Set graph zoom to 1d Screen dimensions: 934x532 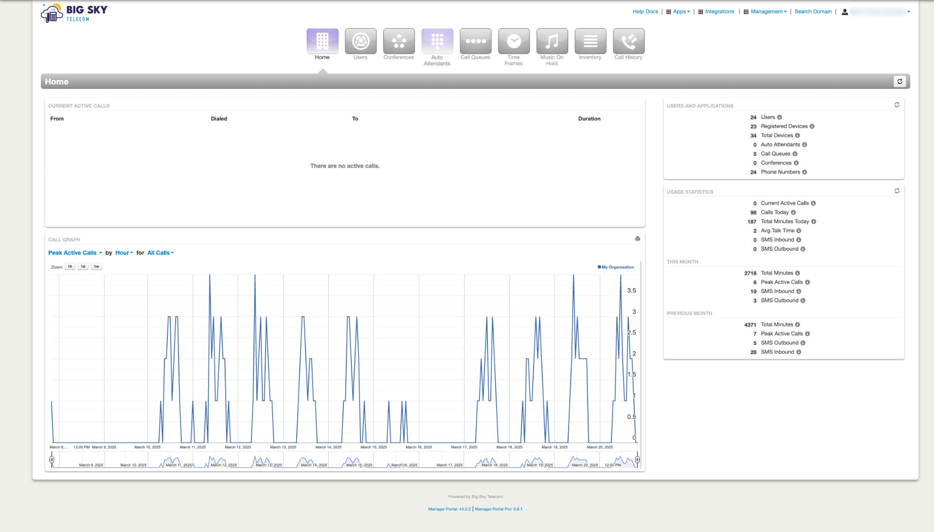[83, 267]
